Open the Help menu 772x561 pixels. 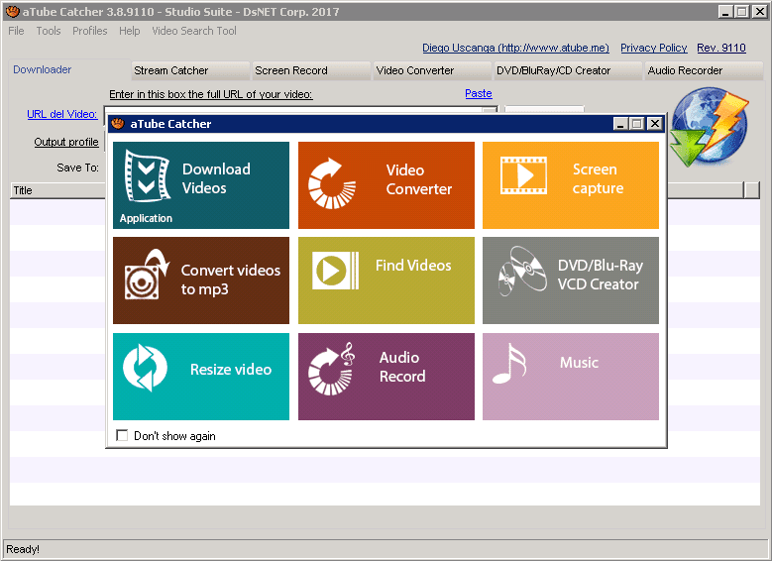tap(130, 31)
